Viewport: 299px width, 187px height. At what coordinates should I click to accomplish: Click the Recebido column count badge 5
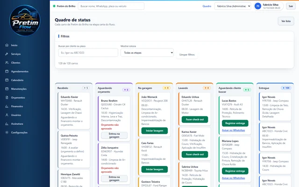86,88
